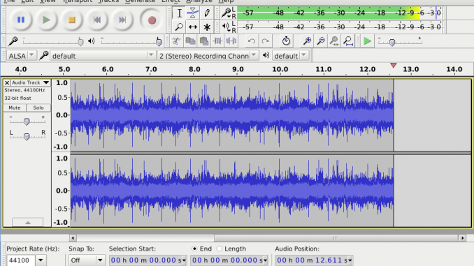Open Selection Start time format dropdown
The width and height of the screenshot is (474, 266).
184,260
